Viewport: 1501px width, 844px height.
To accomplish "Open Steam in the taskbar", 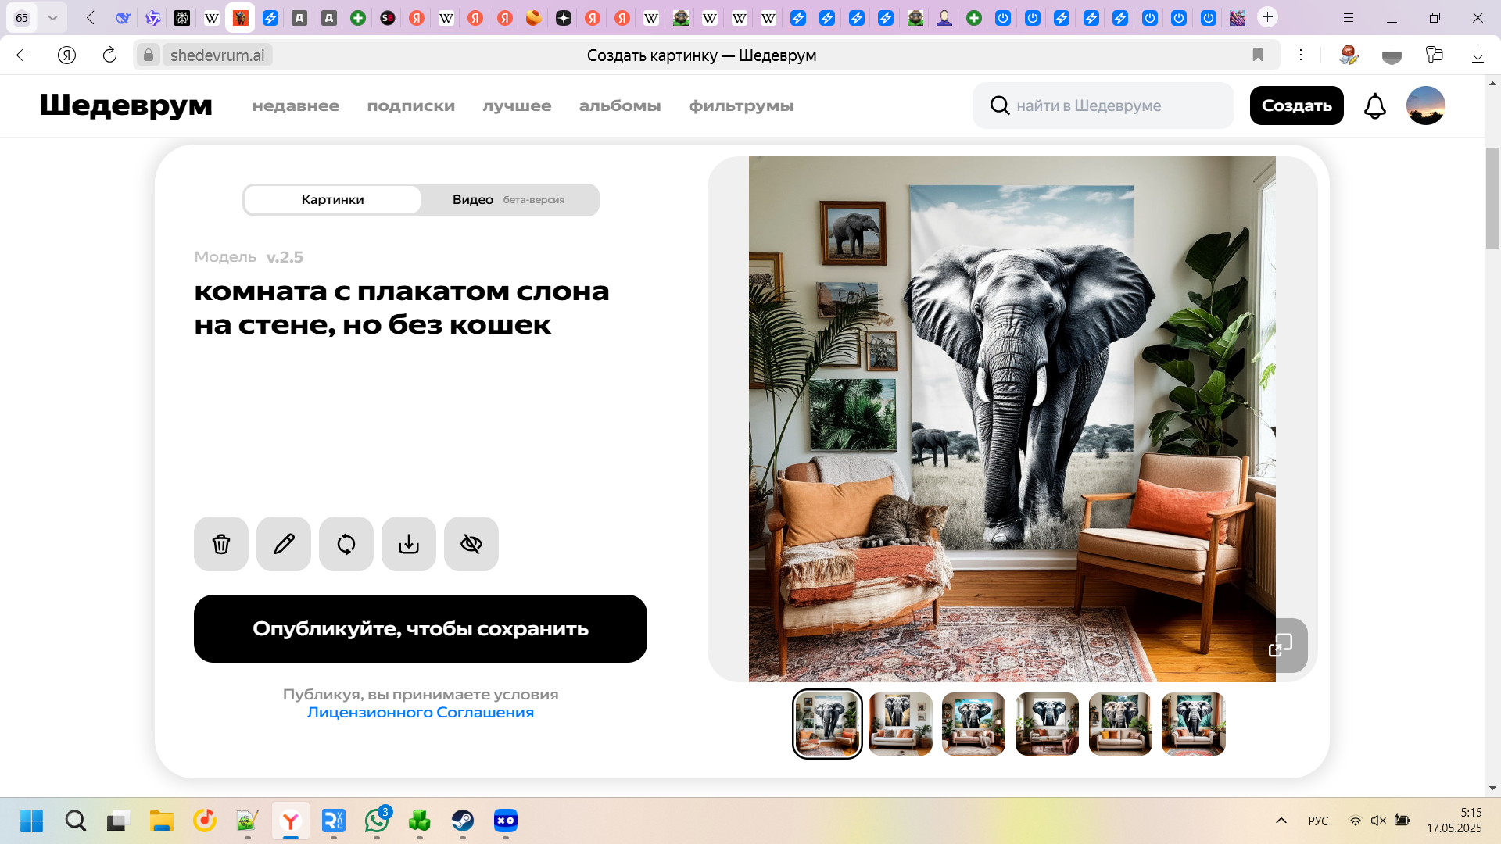I will [x=463, y=821].
